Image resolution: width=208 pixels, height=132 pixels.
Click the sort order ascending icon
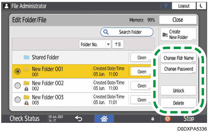(x=118, y=44)
